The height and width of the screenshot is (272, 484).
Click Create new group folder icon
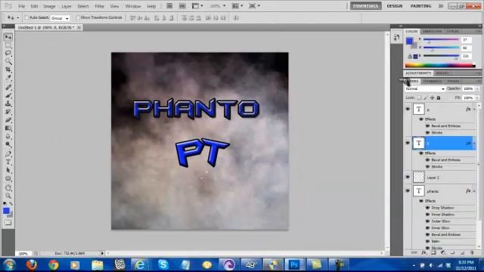(452, 252)
